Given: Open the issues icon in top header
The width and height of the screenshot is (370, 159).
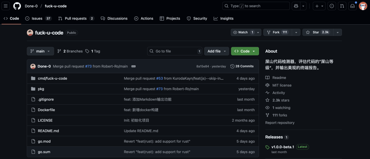Looking at the screenshot, I should [x=332, y=6].
